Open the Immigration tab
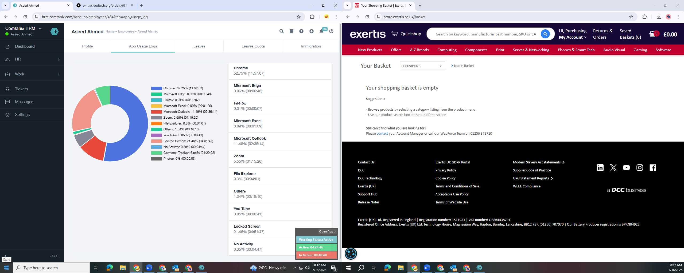 pyautogui.click(x=311, y=46)
